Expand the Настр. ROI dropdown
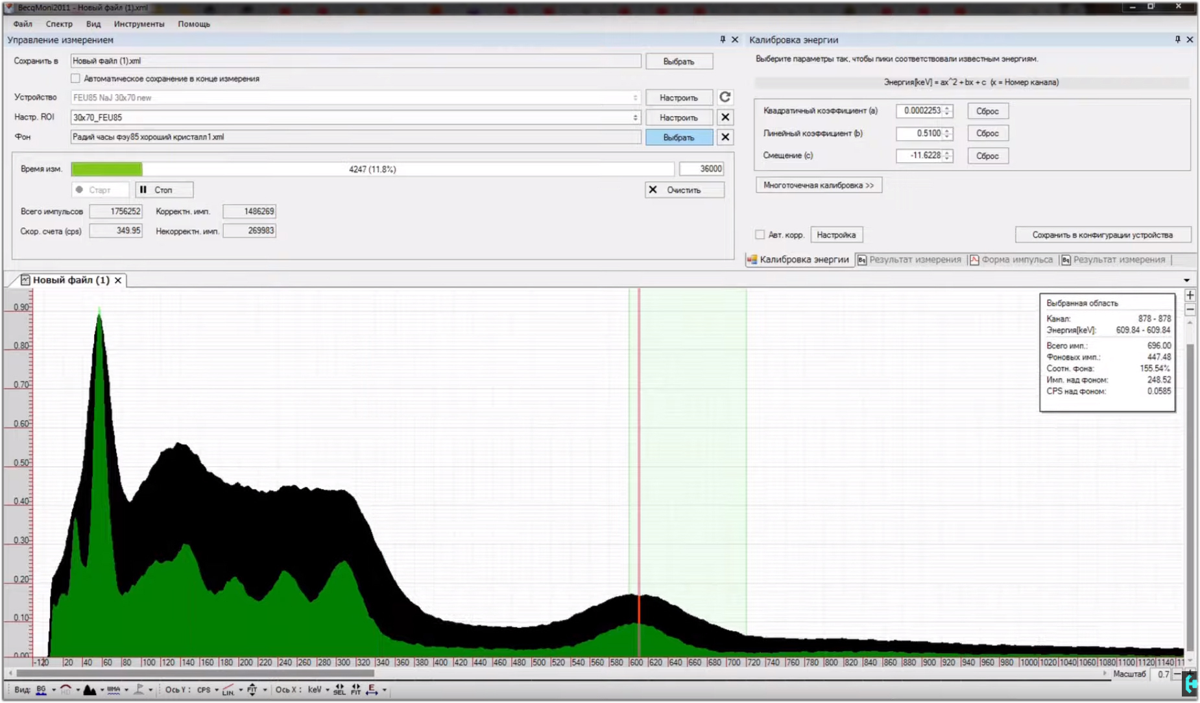Image resolution: width=1200 pixels, height=703 pixels. (635, 117)
